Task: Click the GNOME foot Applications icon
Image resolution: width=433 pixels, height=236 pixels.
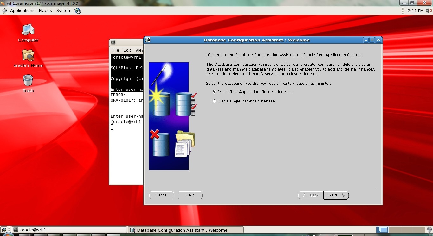Action: [x=5, y=10]
